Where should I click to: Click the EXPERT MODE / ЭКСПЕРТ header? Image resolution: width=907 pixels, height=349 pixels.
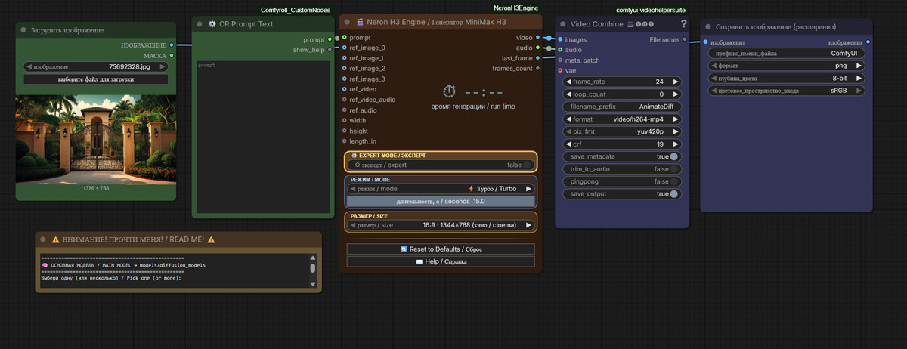coord(392,155)
